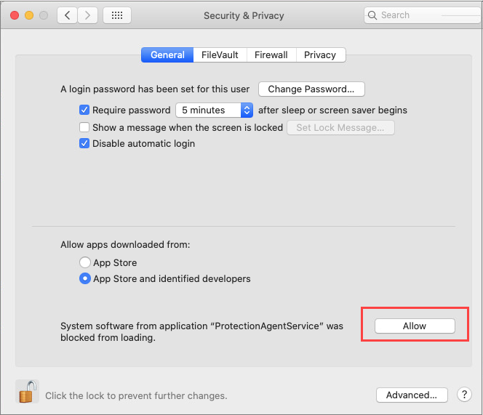Go forward with the right chevron button
The width and height of the screenshot is (483, 415).
tap(88, 15)
